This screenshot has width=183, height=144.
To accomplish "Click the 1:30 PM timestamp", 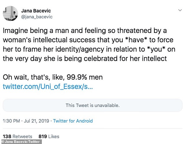I will pyautogui.click(x=11, y=121).
